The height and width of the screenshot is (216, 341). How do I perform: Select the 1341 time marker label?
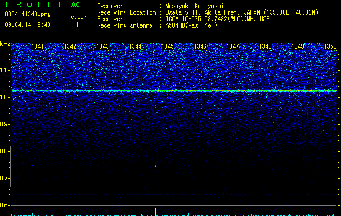click(37, 46)
